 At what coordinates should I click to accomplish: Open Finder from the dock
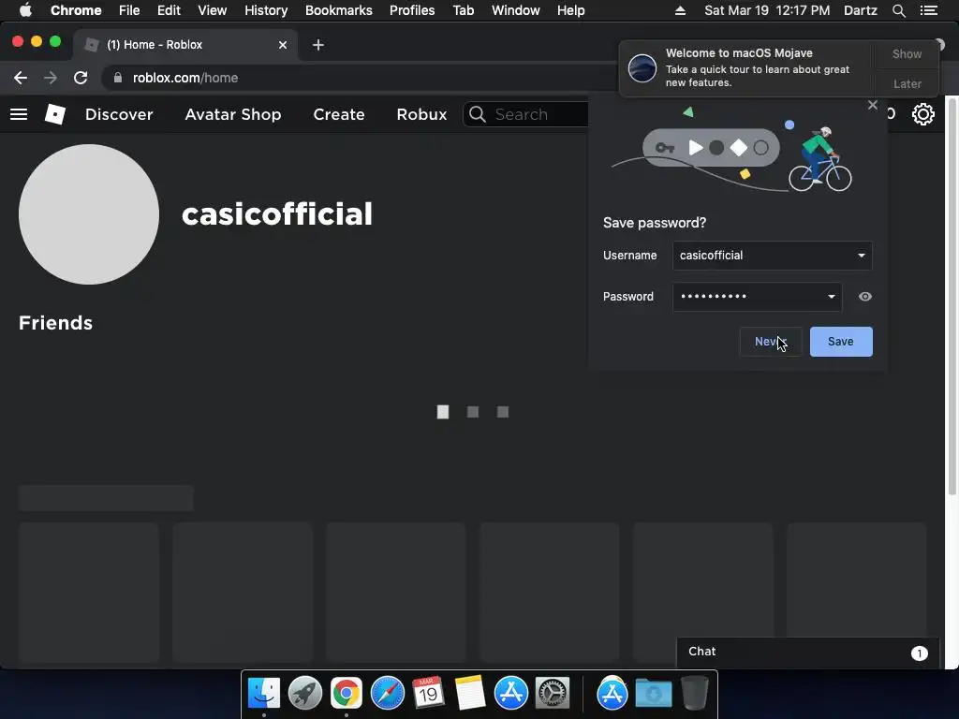263,694
